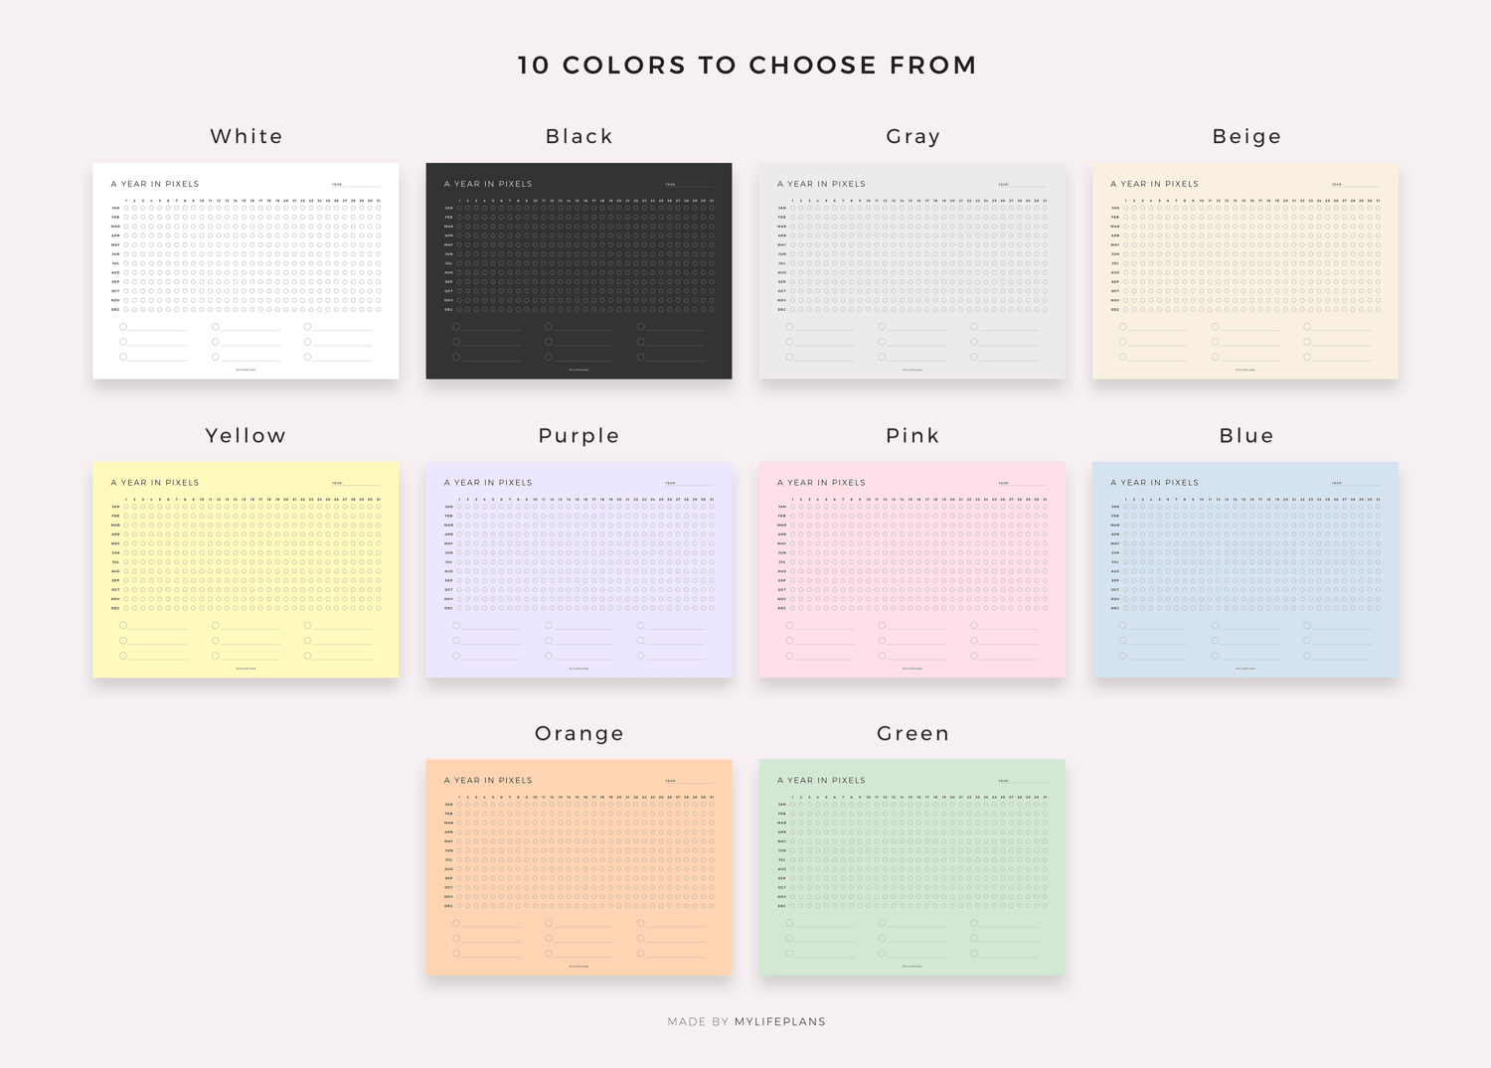Pick the Orange planner page

click(x=579, y=867)
